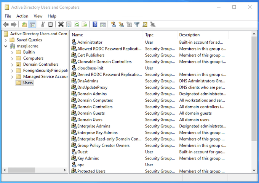Click the green Refresh toolbar icon
Viewport: 259px width, 183px height.
[x=77, y=25]
